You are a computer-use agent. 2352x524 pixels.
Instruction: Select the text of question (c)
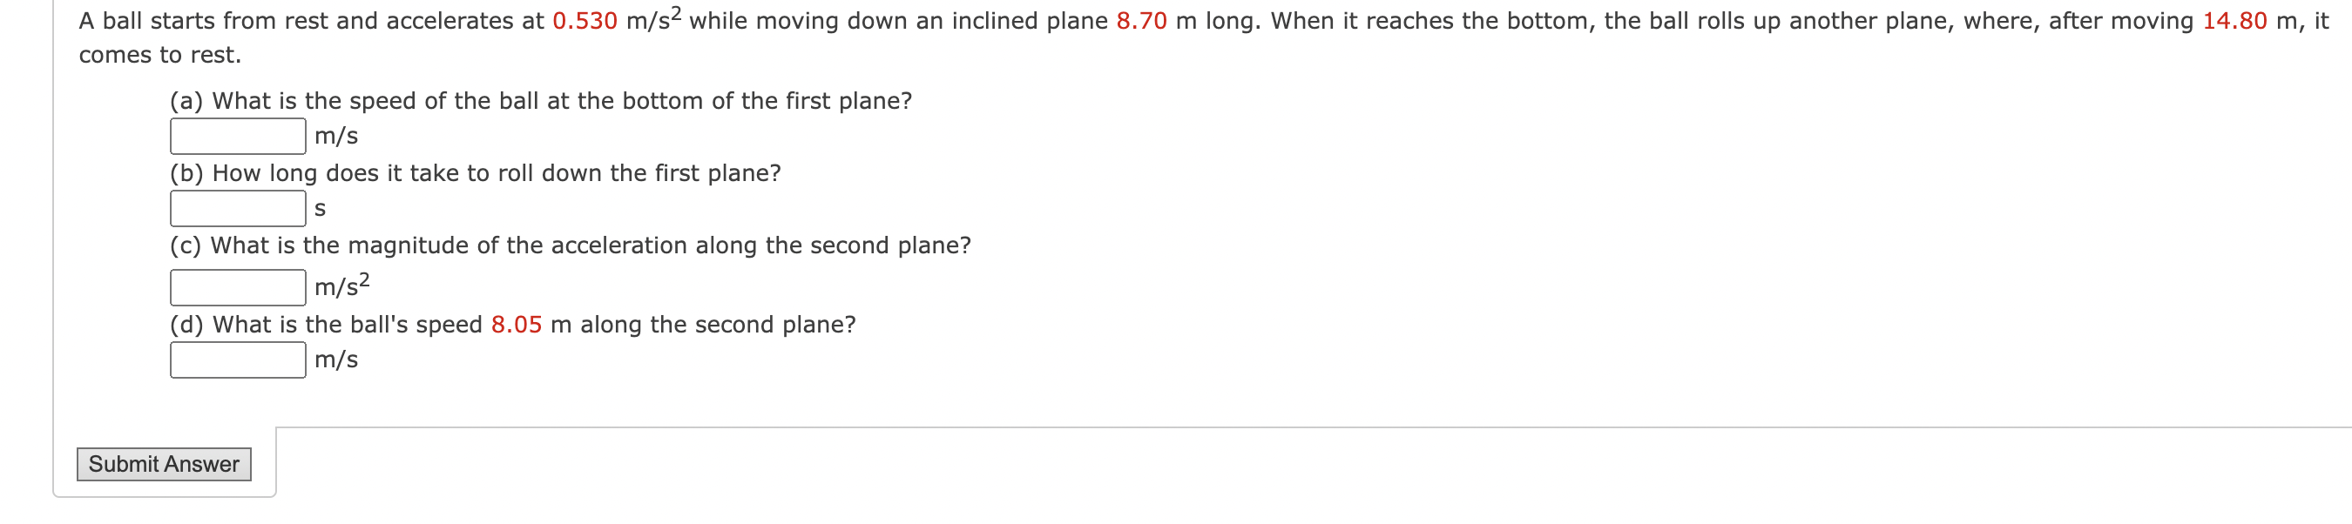point(570,245)
